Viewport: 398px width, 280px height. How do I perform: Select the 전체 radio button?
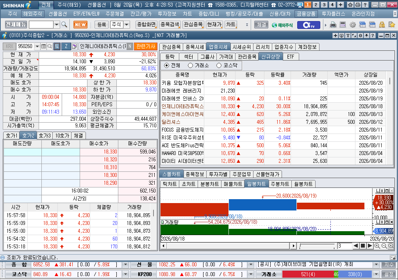[166, 66]
